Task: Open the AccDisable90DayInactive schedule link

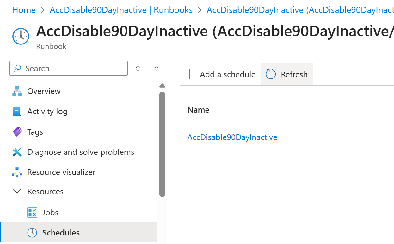Action: click(232, 137)
